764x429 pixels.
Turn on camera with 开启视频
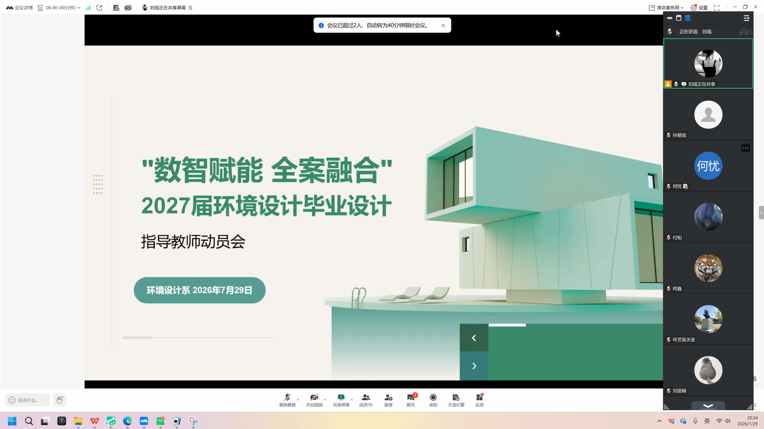(314, 400)
